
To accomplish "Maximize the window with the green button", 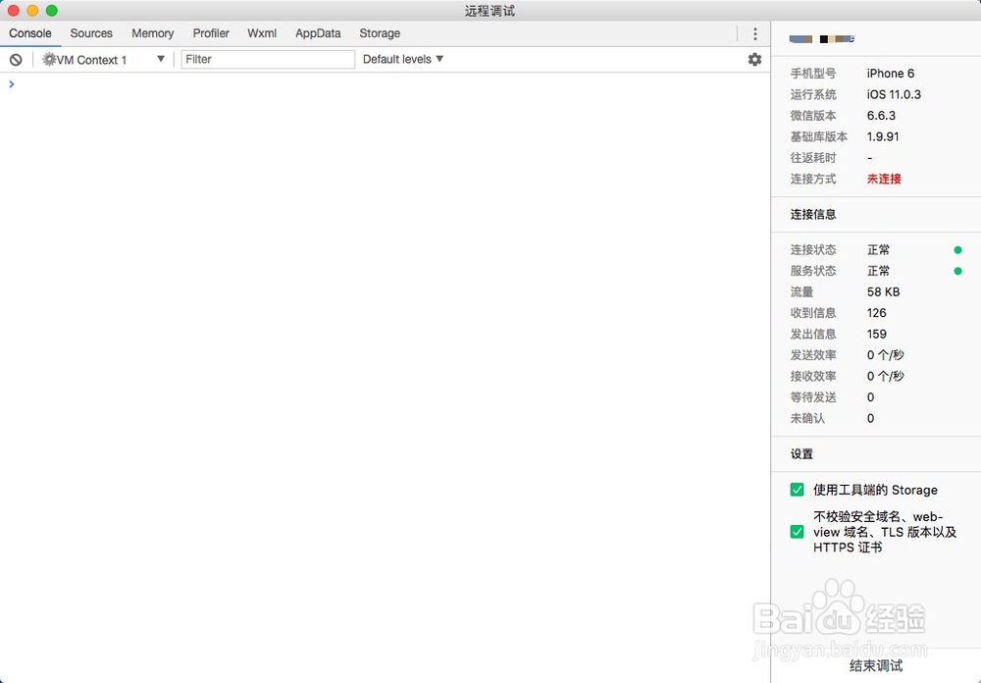I will point(52,11).
